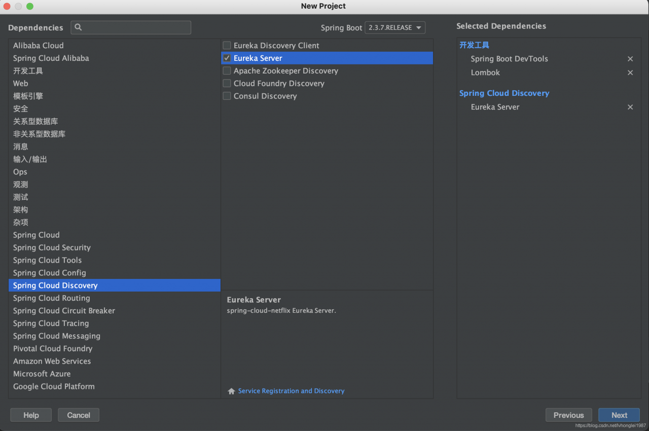
Task: Open the Service Registration and Discovery link
Action: point(291,391)
